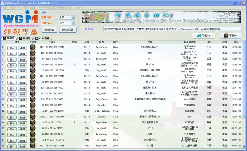Click the anti-cheat icon in row 5
Image resolution: width=247 pixels, height=151 pixels.
tap(33, 70)
